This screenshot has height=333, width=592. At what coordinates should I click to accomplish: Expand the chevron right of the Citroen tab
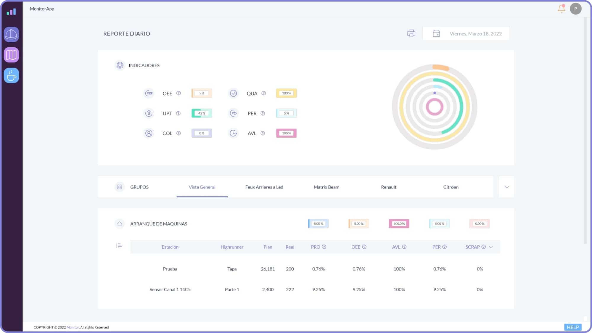(x=507, y=187)
